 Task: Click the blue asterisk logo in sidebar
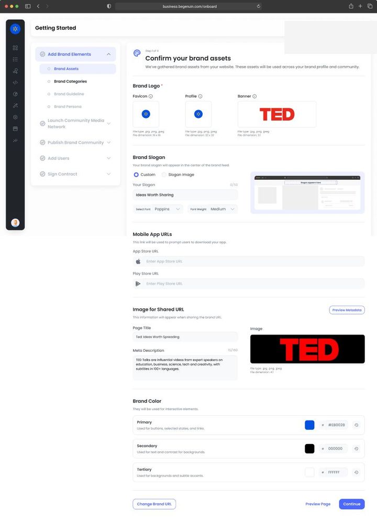click(15, 29)
